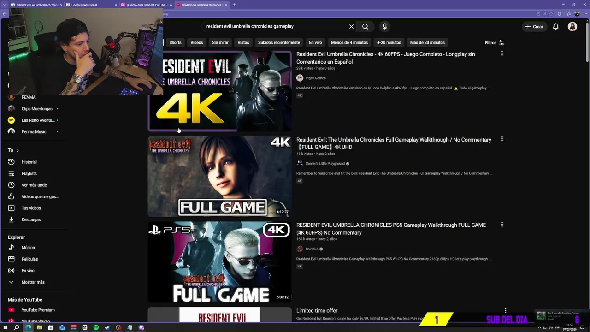Open the 4K Longplay sin Comentarios video title

[x=385, y=58]
